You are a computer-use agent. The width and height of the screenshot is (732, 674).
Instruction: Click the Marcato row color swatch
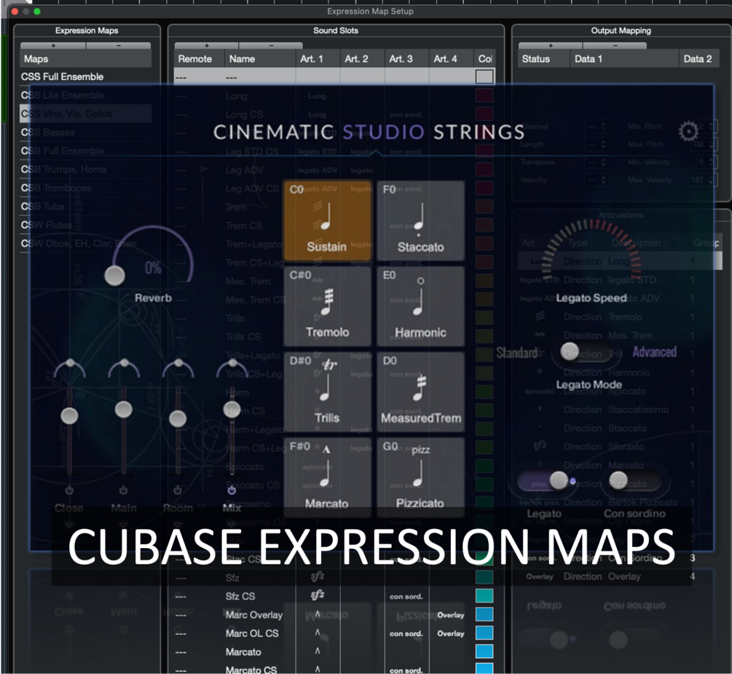point(484,651)
